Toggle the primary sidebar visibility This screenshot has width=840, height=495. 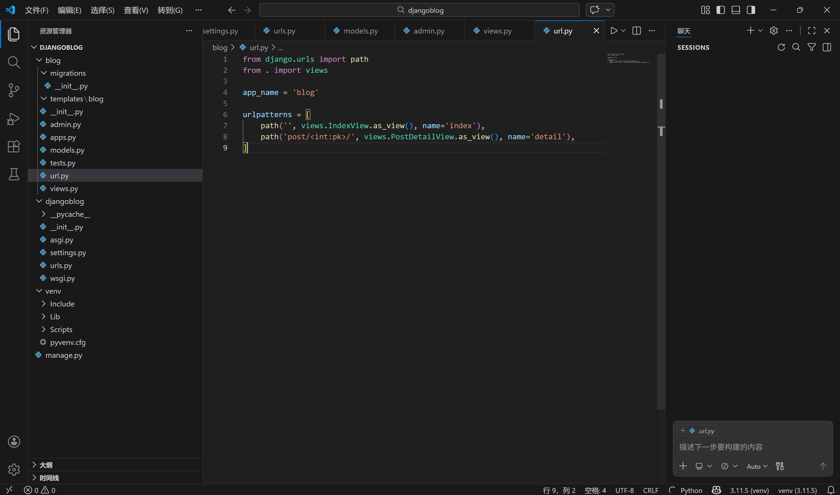coord(720,10)
